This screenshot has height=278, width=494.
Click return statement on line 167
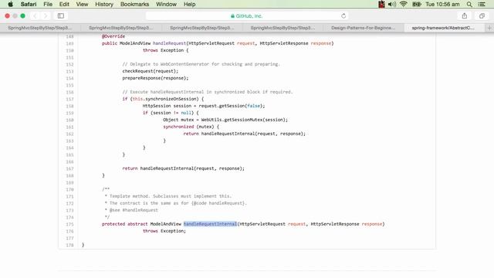(x=184, y=168)
